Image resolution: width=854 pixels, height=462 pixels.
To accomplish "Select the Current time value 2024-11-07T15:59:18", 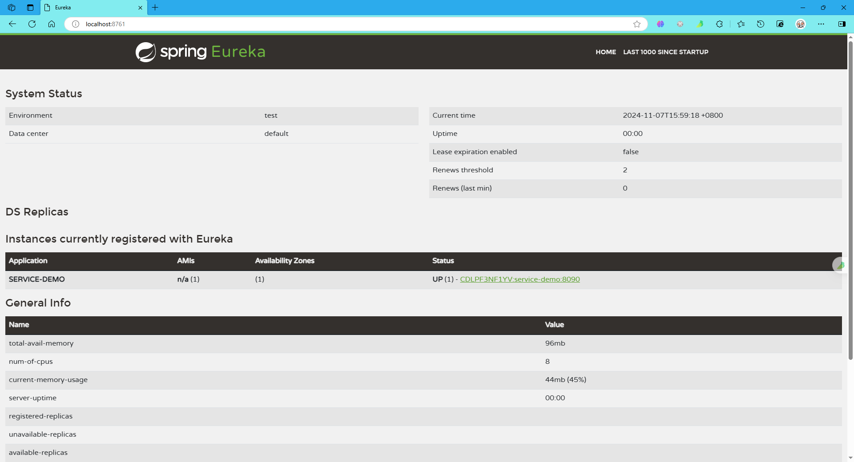I will (x=673, y=115).
